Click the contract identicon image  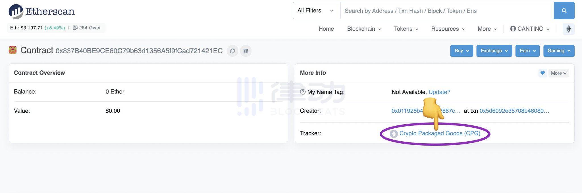click(13, 50)
